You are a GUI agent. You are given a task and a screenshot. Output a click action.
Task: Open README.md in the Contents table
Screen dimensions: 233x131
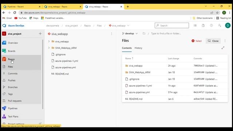pos(136,99)
